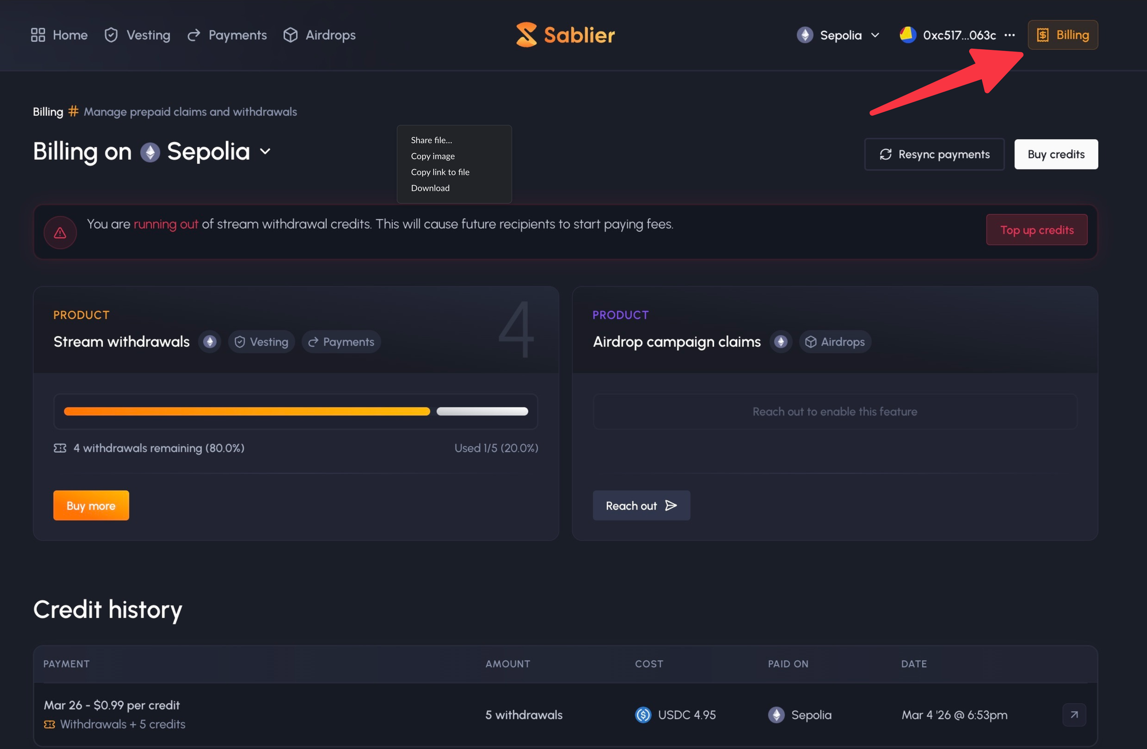Click the Airdrops chip in campaign claims
This screenshot has height=749, width=1147.
pos(835,342)
